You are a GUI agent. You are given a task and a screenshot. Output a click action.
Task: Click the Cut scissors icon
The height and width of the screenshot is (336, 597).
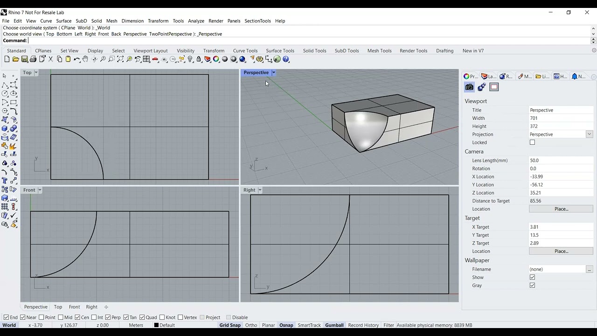50,59
